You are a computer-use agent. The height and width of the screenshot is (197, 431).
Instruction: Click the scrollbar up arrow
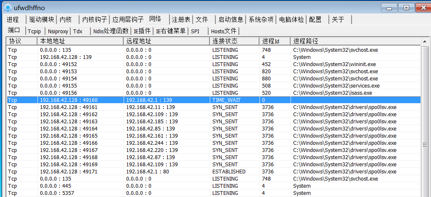click(425, 42)
